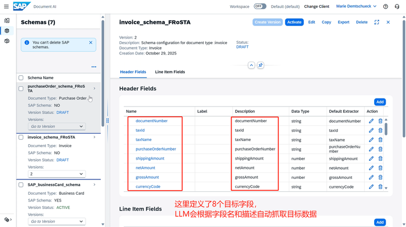Click the panel splitter grip handle
The width and height of the screenshot is (406, 227).
click(108, 121)
